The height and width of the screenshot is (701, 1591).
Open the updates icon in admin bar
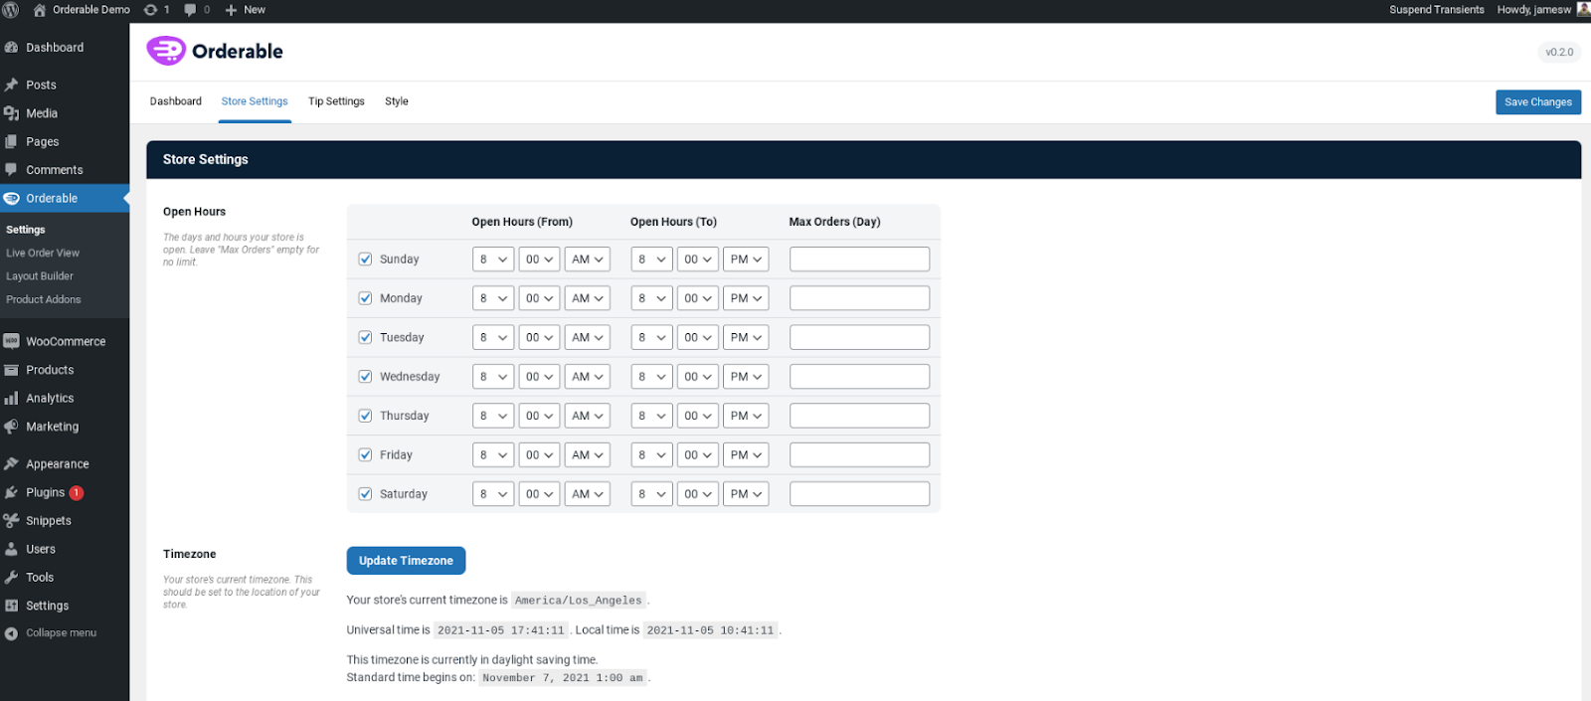click(150, 10)
